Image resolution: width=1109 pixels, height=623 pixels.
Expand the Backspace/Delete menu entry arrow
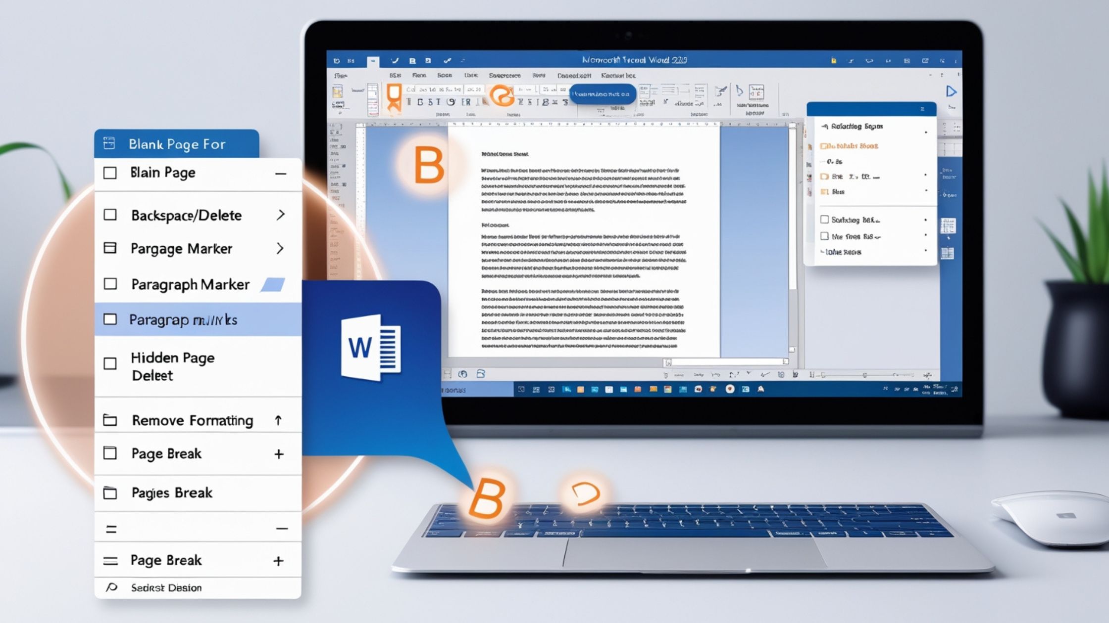[280, 215]
